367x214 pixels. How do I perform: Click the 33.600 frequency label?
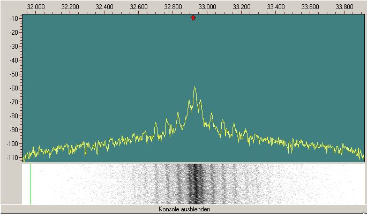click(310, 7)
